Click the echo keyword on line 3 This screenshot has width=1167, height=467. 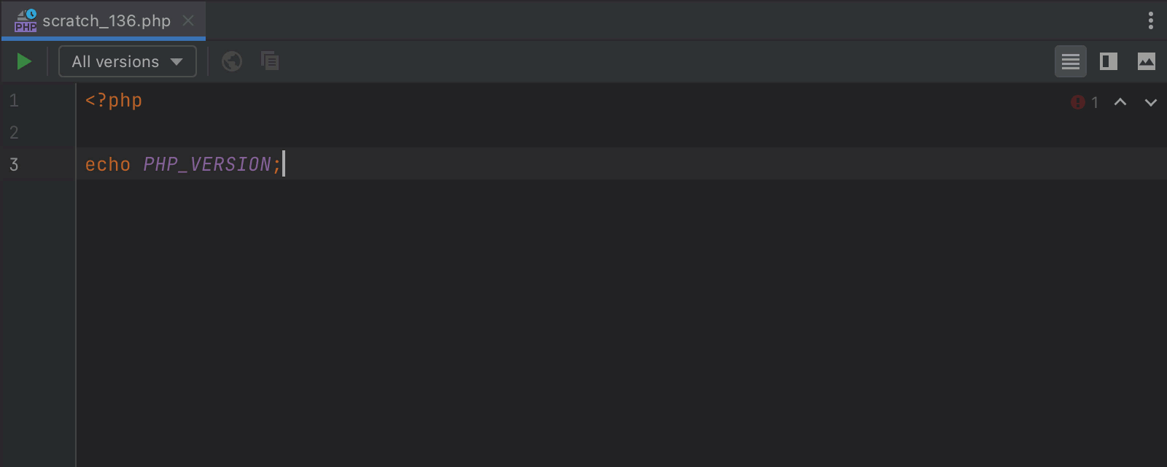pos(108,164)
